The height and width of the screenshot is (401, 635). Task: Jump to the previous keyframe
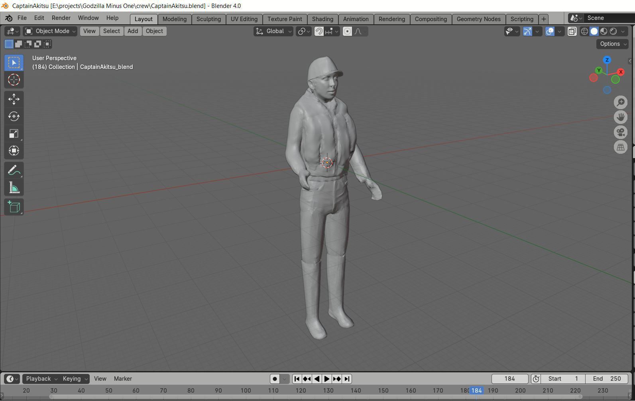(307, 379)
